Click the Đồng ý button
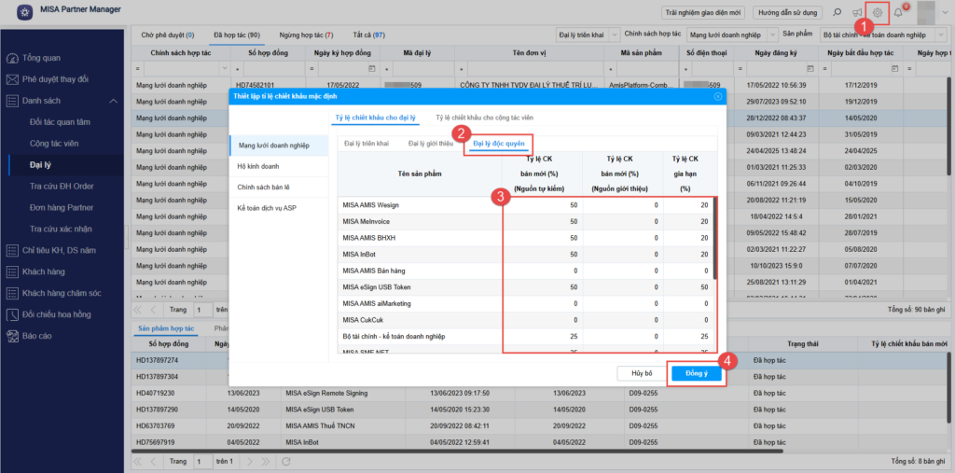The image size is (955, 473). (697, 372)
